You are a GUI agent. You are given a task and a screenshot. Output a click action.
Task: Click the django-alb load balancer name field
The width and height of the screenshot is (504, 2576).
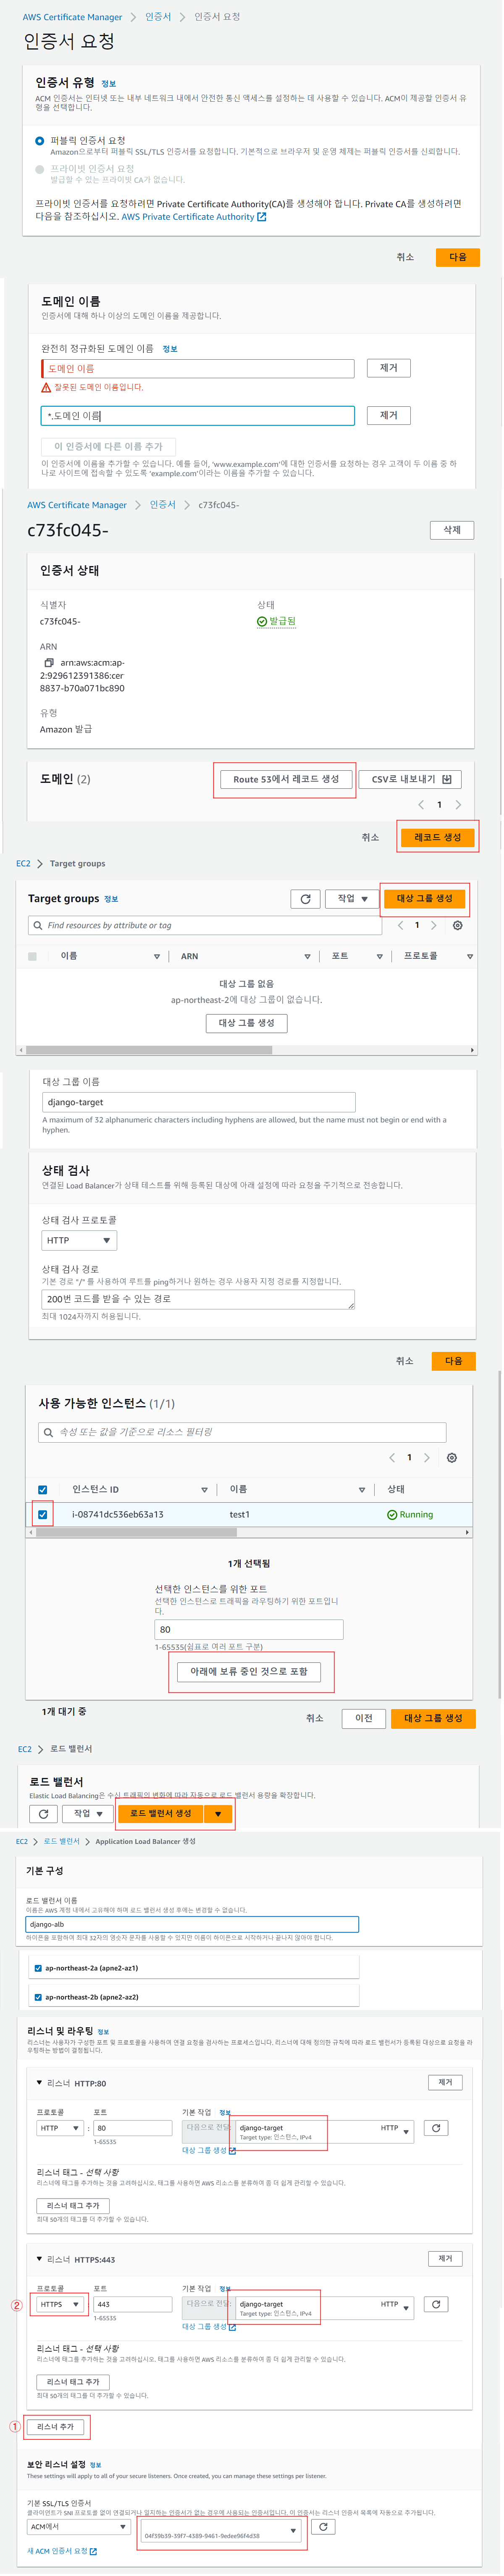(192, 1924)
